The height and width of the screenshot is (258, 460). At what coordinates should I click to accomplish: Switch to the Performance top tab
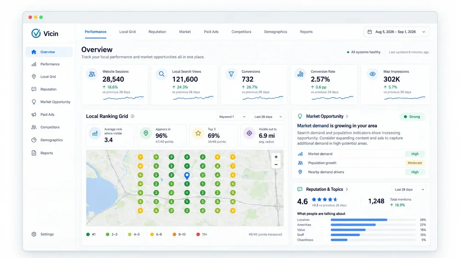coord(96,32)
